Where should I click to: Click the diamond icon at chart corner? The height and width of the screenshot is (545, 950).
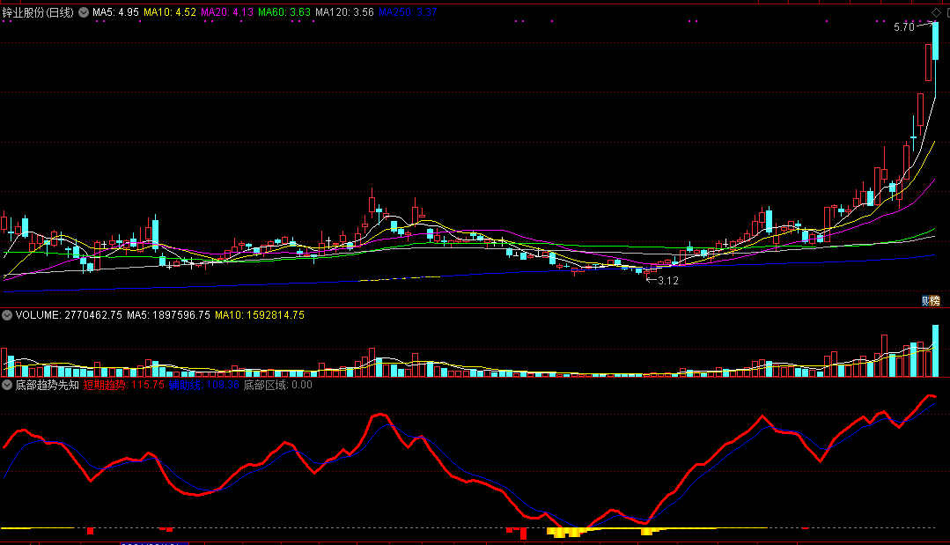(936, 12)
